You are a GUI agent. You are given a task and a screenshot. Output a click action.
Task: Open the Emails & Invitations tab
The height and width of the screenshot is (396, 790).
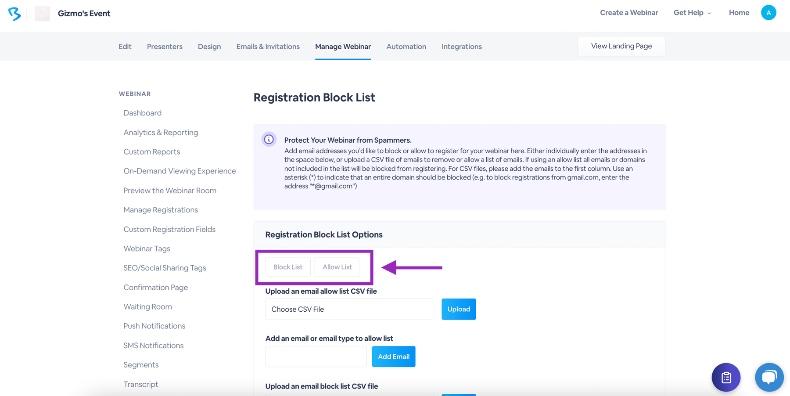268,46
